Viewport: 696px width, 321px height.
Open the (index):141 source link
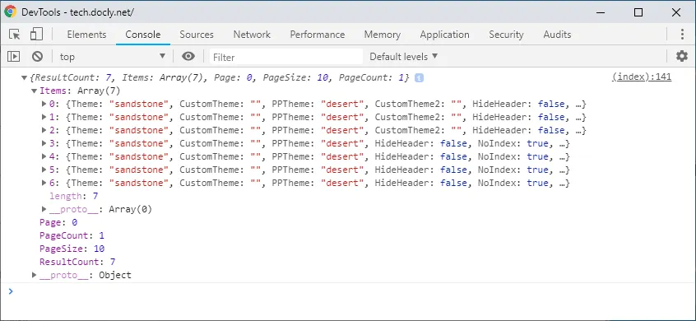642,77
